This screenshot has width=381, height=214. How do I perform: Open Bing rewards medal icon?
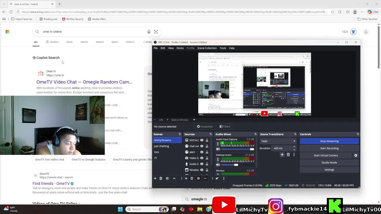pos(353,32)
